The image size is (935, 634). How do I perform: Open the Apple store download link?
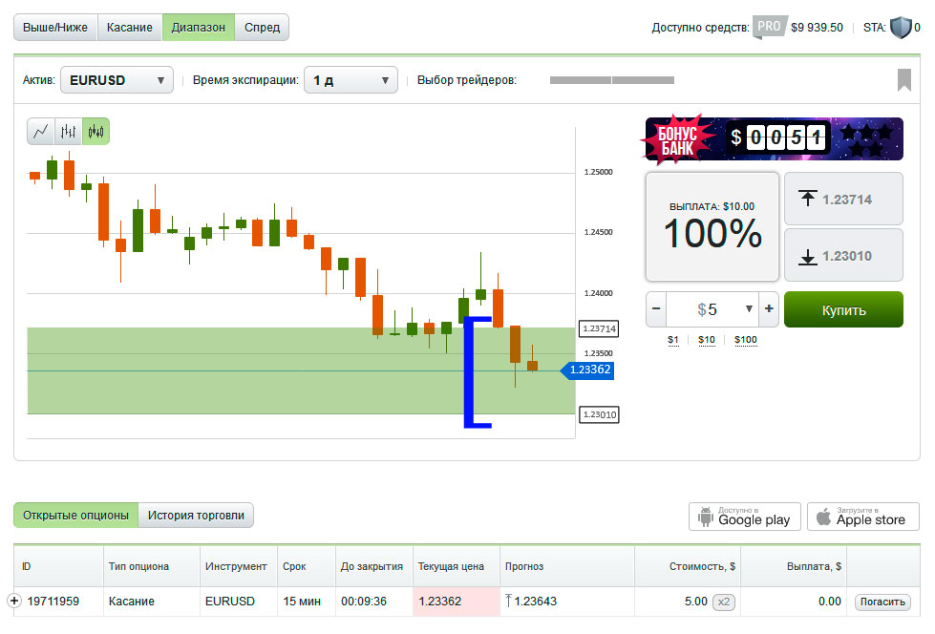pos(862,517)
